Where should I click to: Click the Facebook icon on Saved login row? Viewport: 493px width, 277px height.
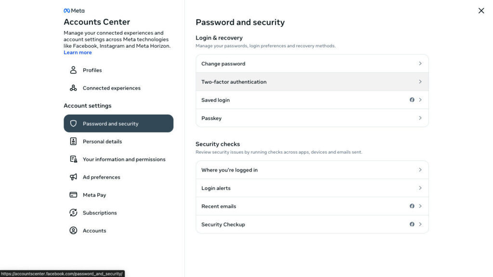(x=412, y=100)
